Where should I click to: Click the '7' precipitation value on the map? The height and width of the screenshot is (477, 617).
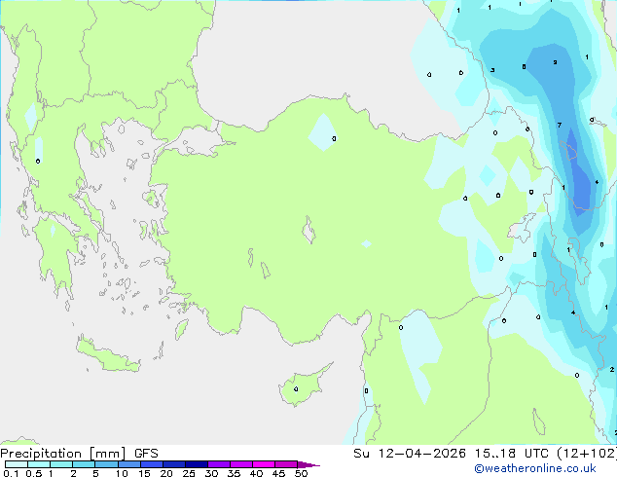[x=560, y=126]
